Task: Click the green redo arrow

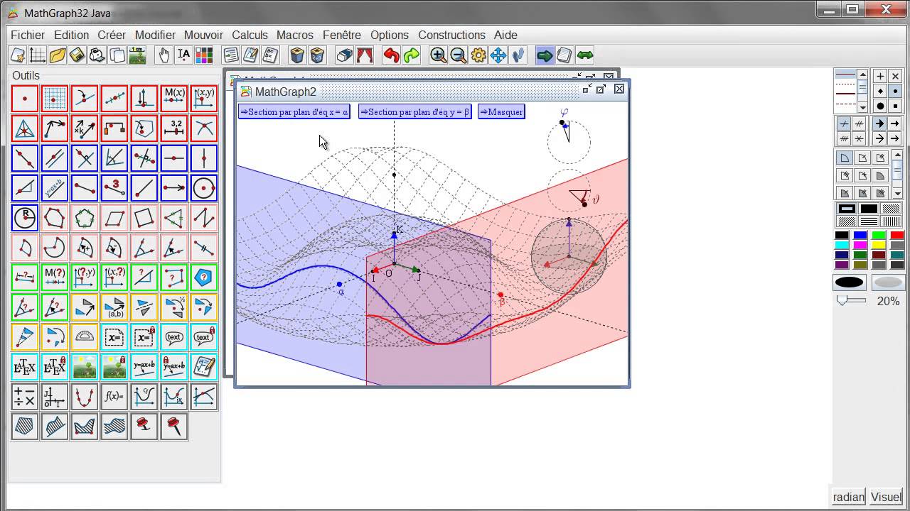Action: [411, 55]
